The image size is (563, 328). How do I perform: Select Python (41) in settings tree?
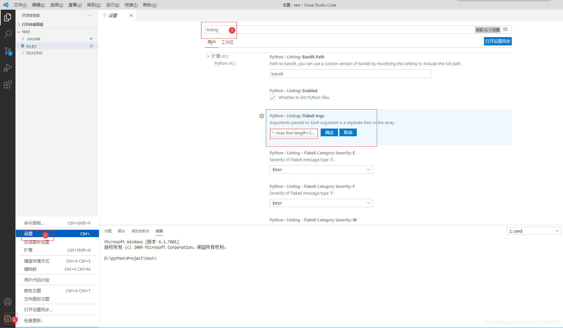click(x=225, y=63)
